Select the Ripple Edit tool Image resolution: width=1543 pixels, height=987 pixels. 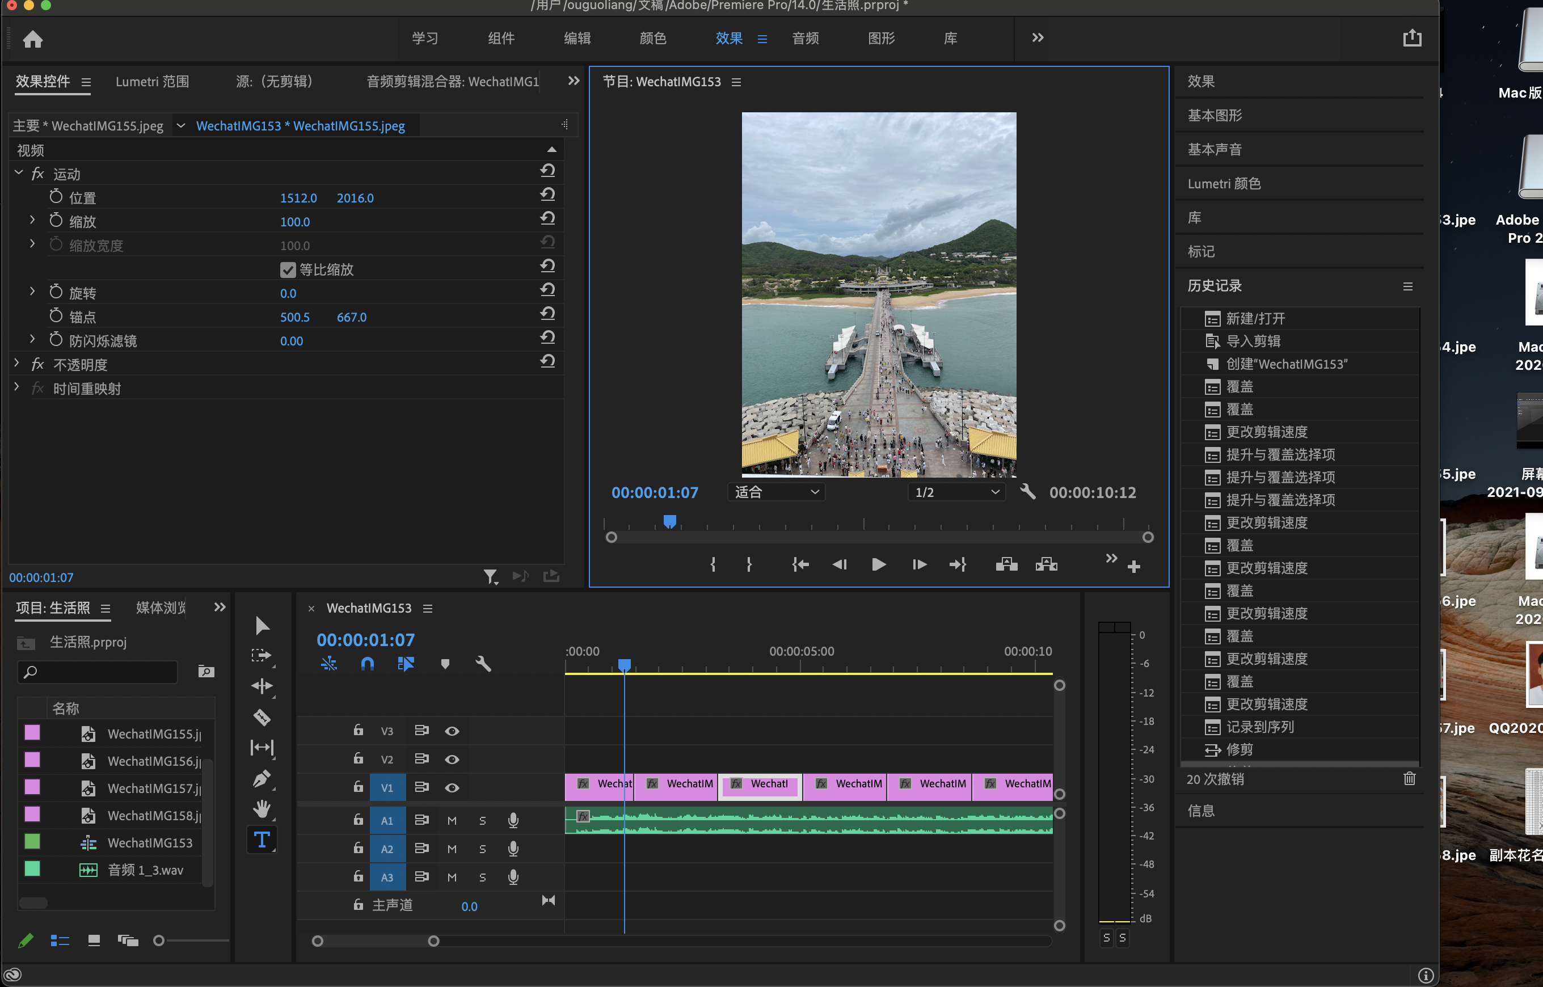[x=262, y=686]
